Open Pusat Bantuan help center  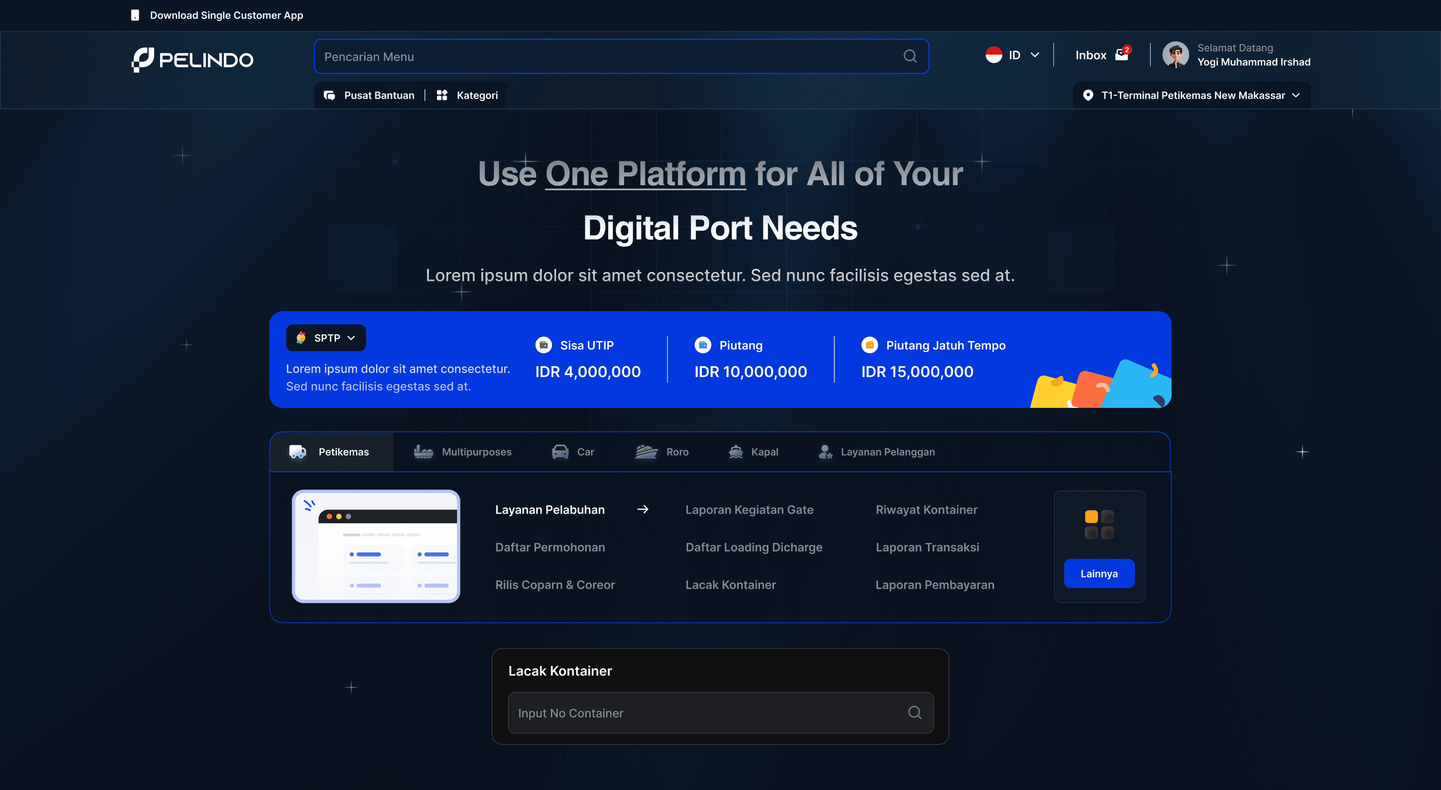379,95
